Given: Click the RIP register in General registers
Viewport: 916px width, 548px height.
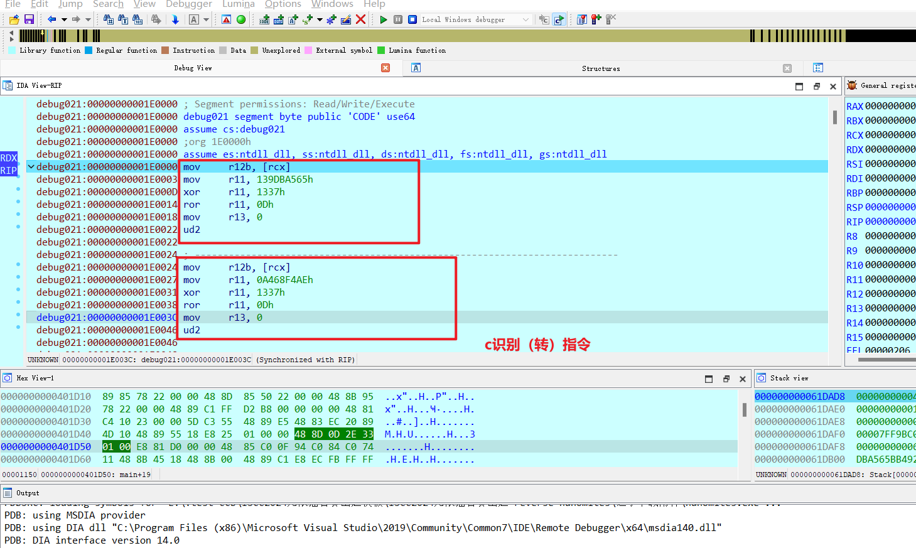Looking at the screenshot, I should 854,222.
